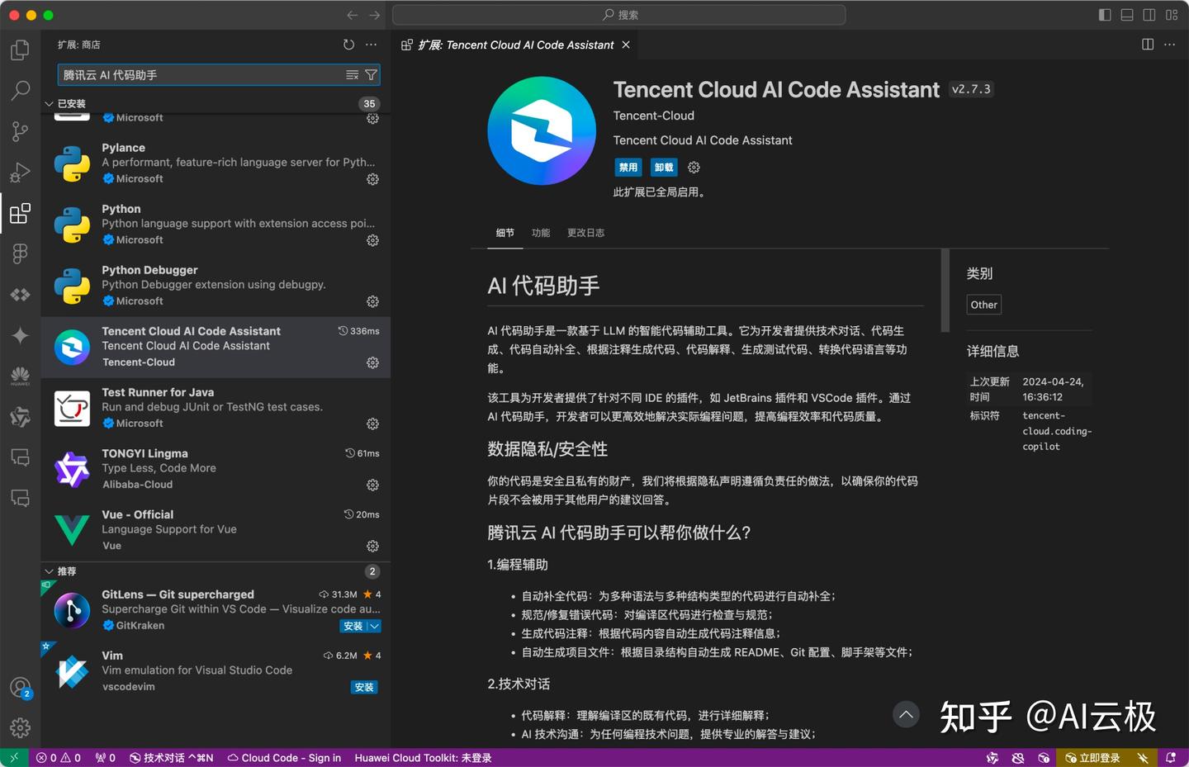Open the Search view in the activity bar
Screen dimensions: 1189x767
pyautogui.click(x=20, y=90)
